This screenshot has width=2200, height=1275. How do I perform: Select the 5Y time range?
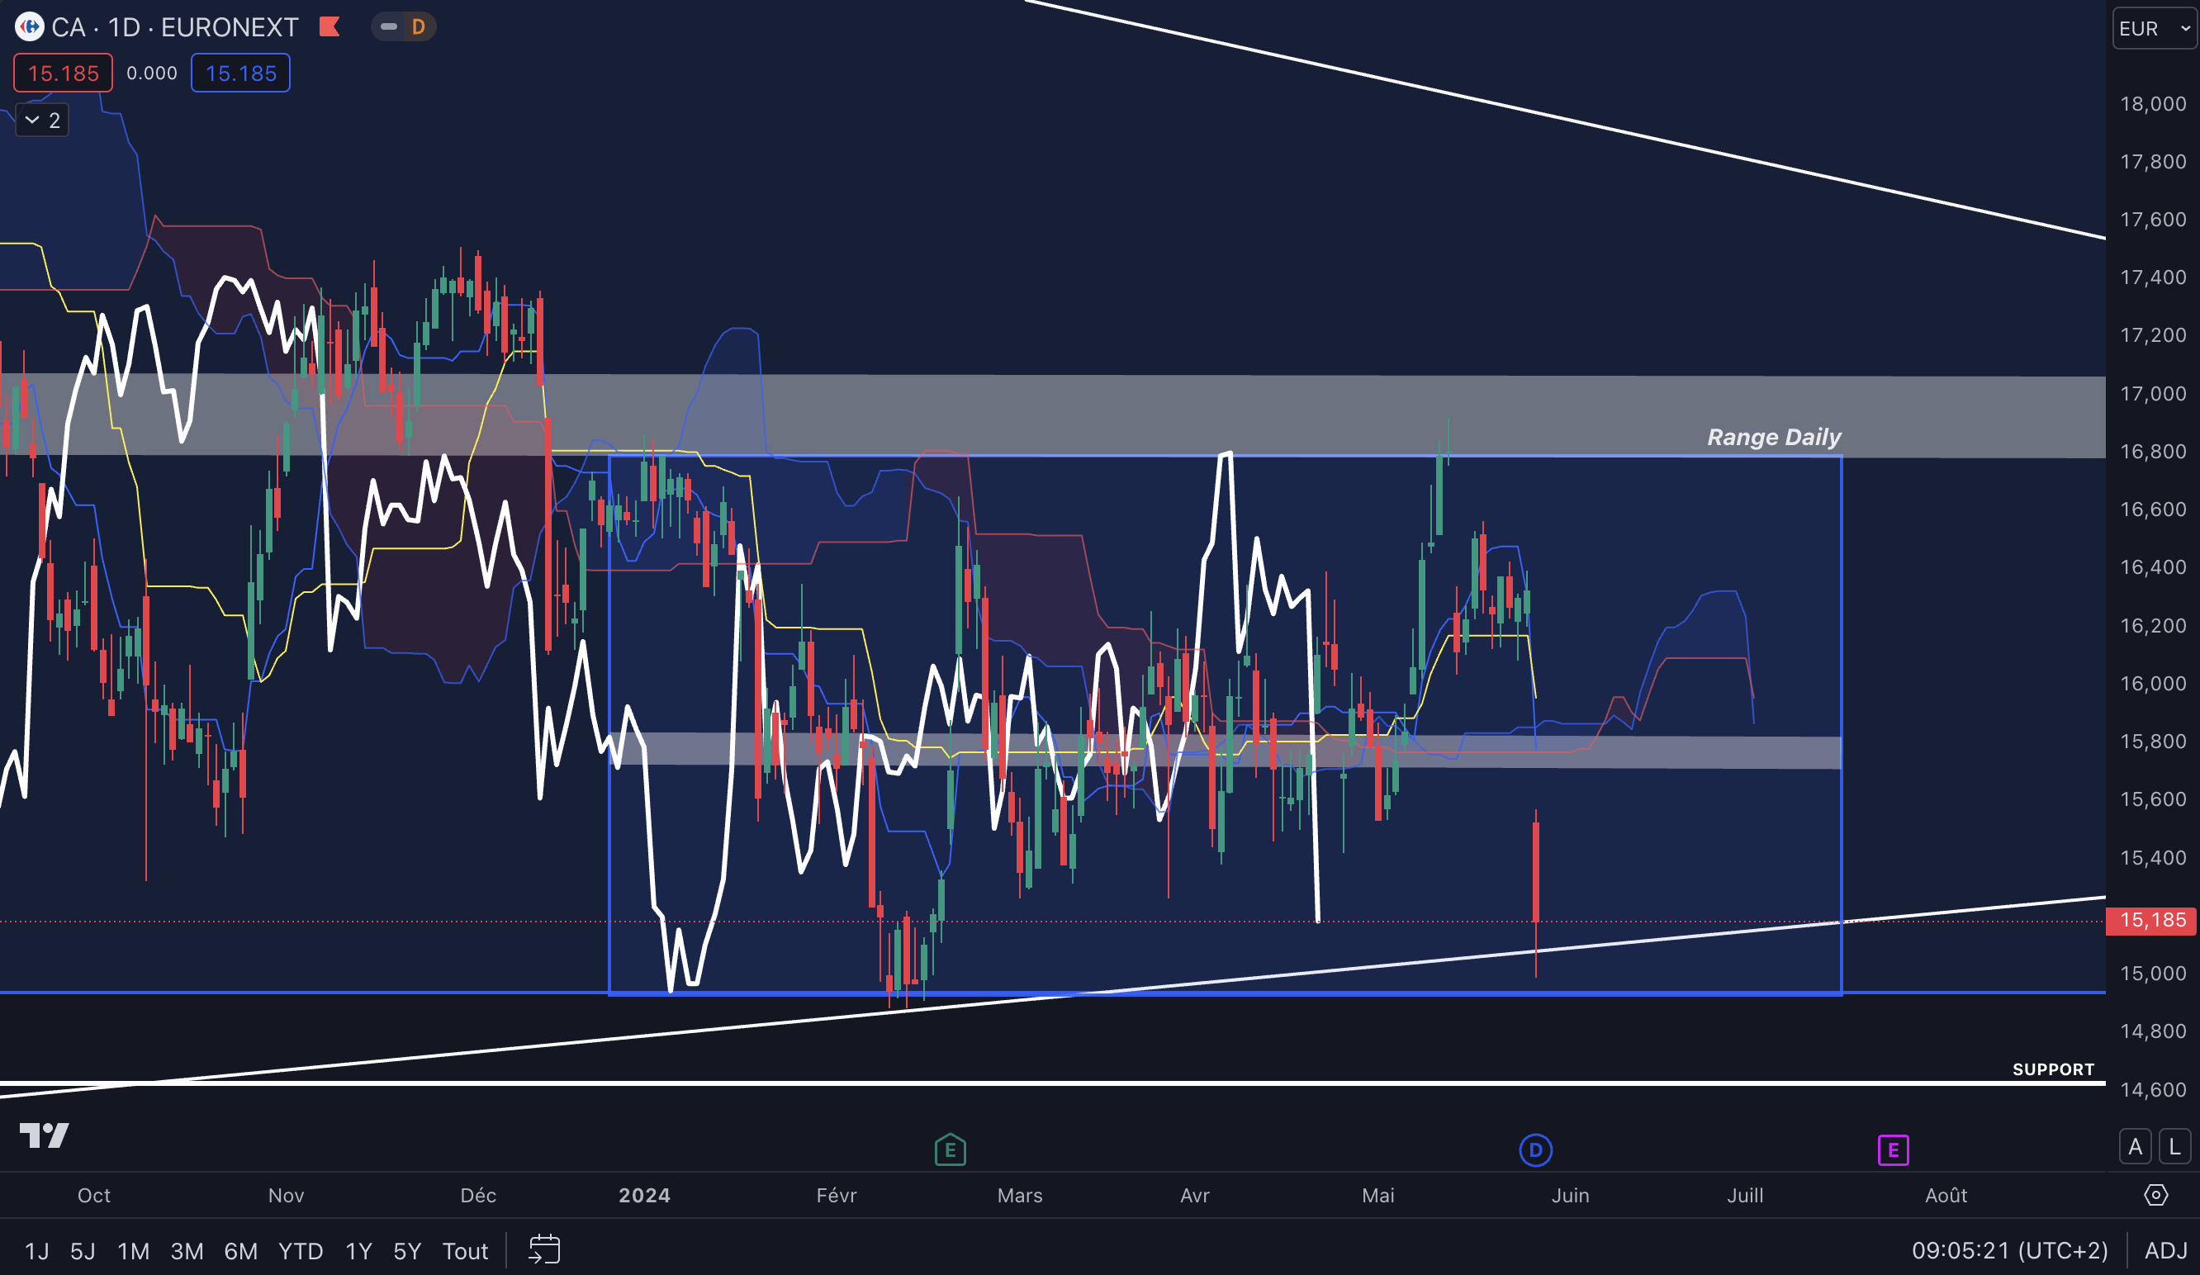(x=408, y=1251)
